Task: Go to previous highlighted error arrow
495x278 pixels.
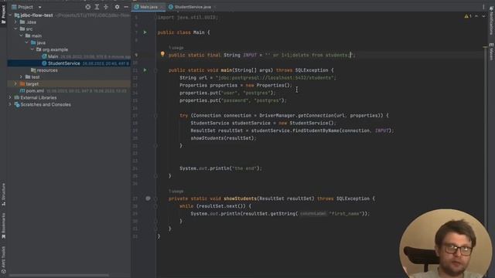Action: [476, 16]
